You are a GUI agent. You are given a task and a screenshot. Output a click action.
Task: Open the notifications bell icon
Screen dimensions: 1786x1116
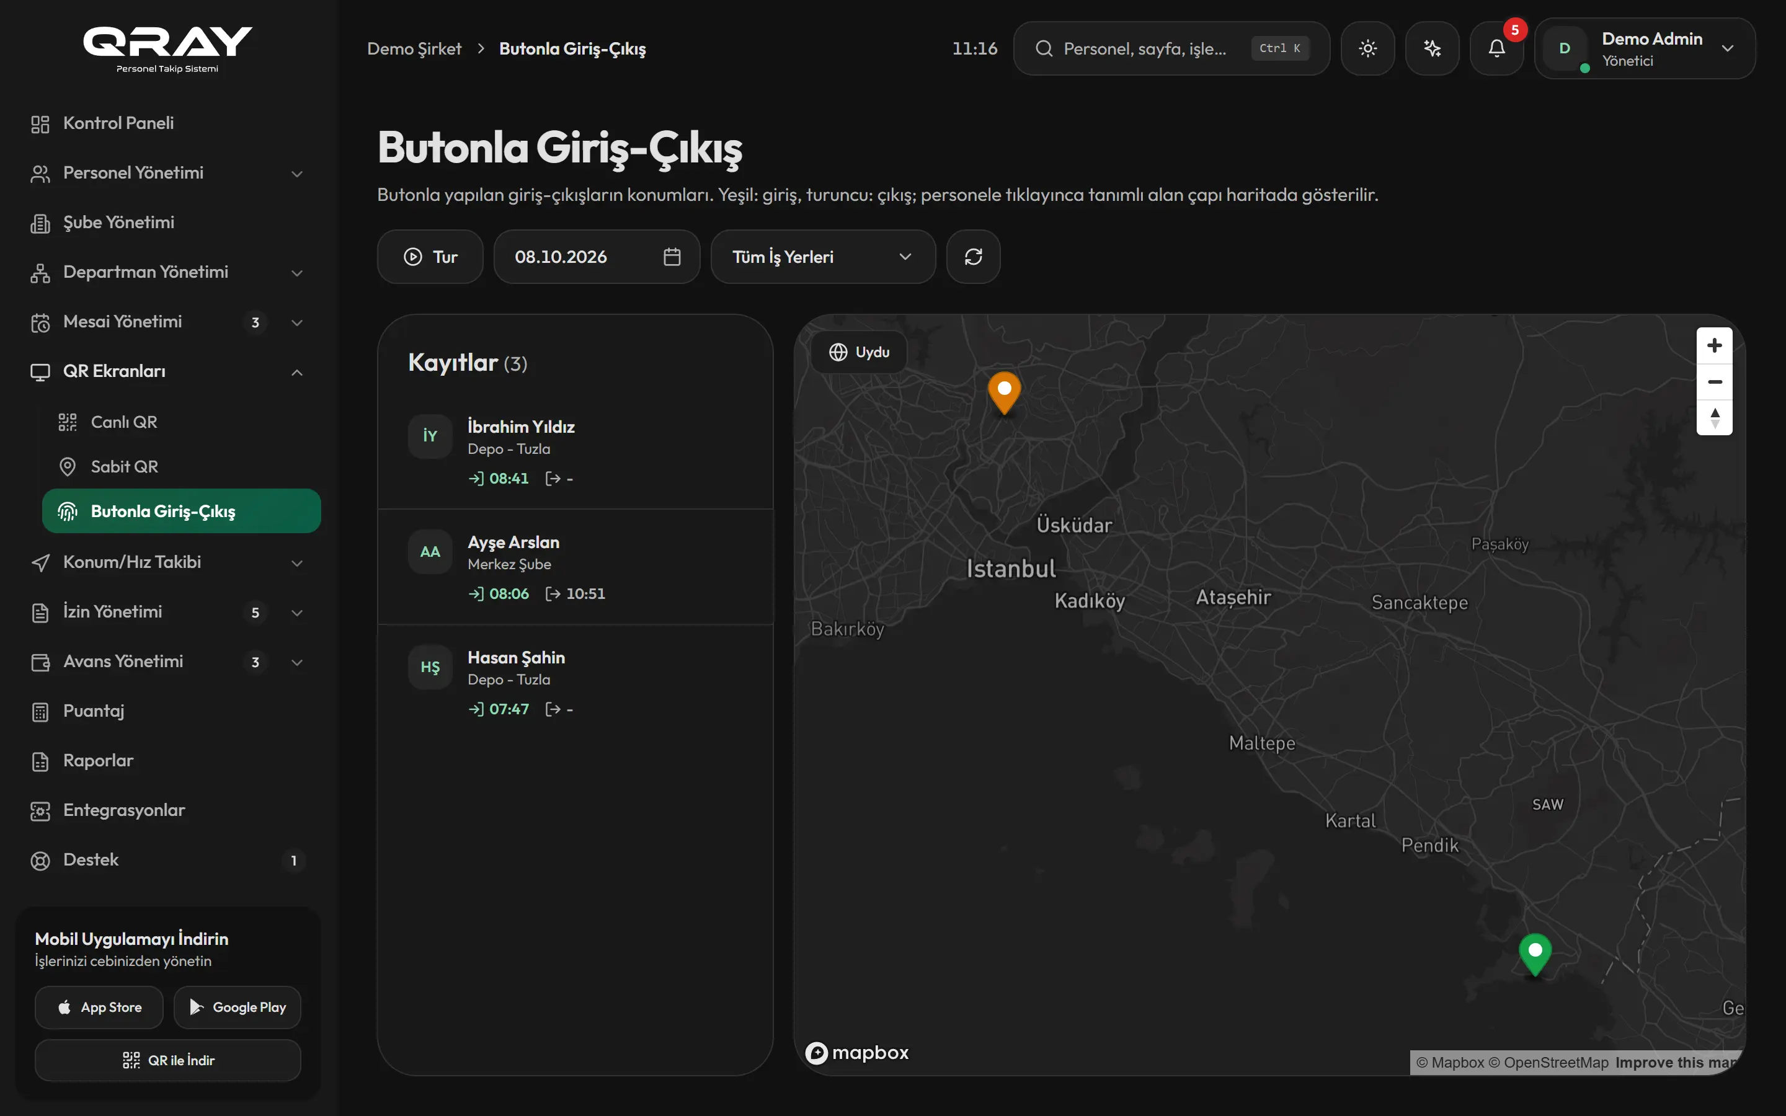click(1496, 49)
